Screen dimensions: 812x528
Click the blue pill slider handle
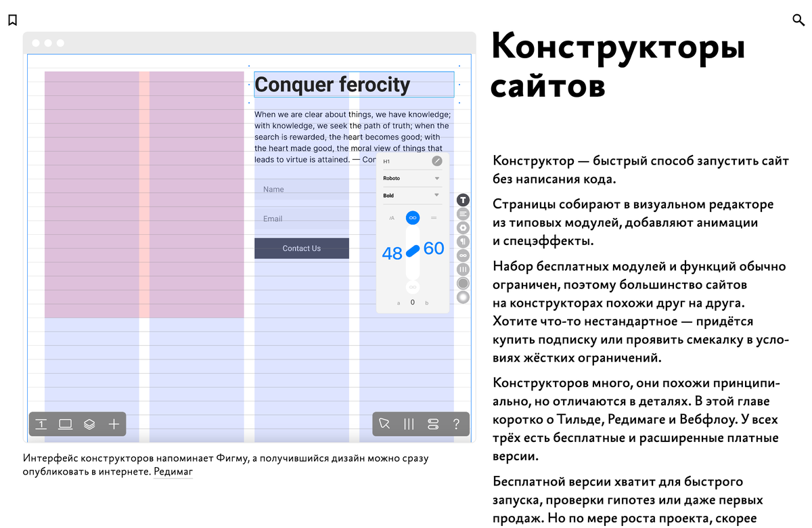413,250
